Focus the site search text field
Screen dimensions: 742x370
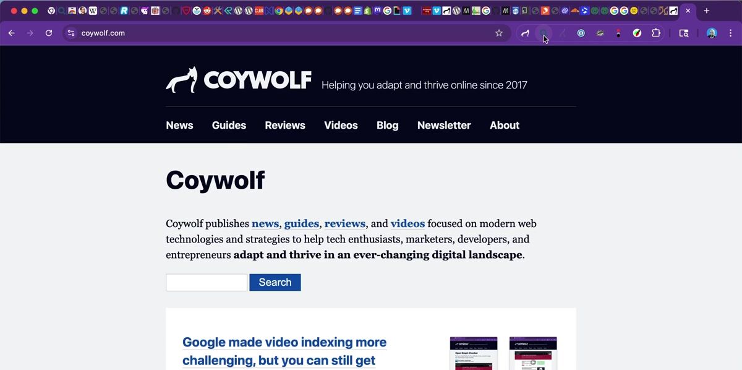(207, 283)
